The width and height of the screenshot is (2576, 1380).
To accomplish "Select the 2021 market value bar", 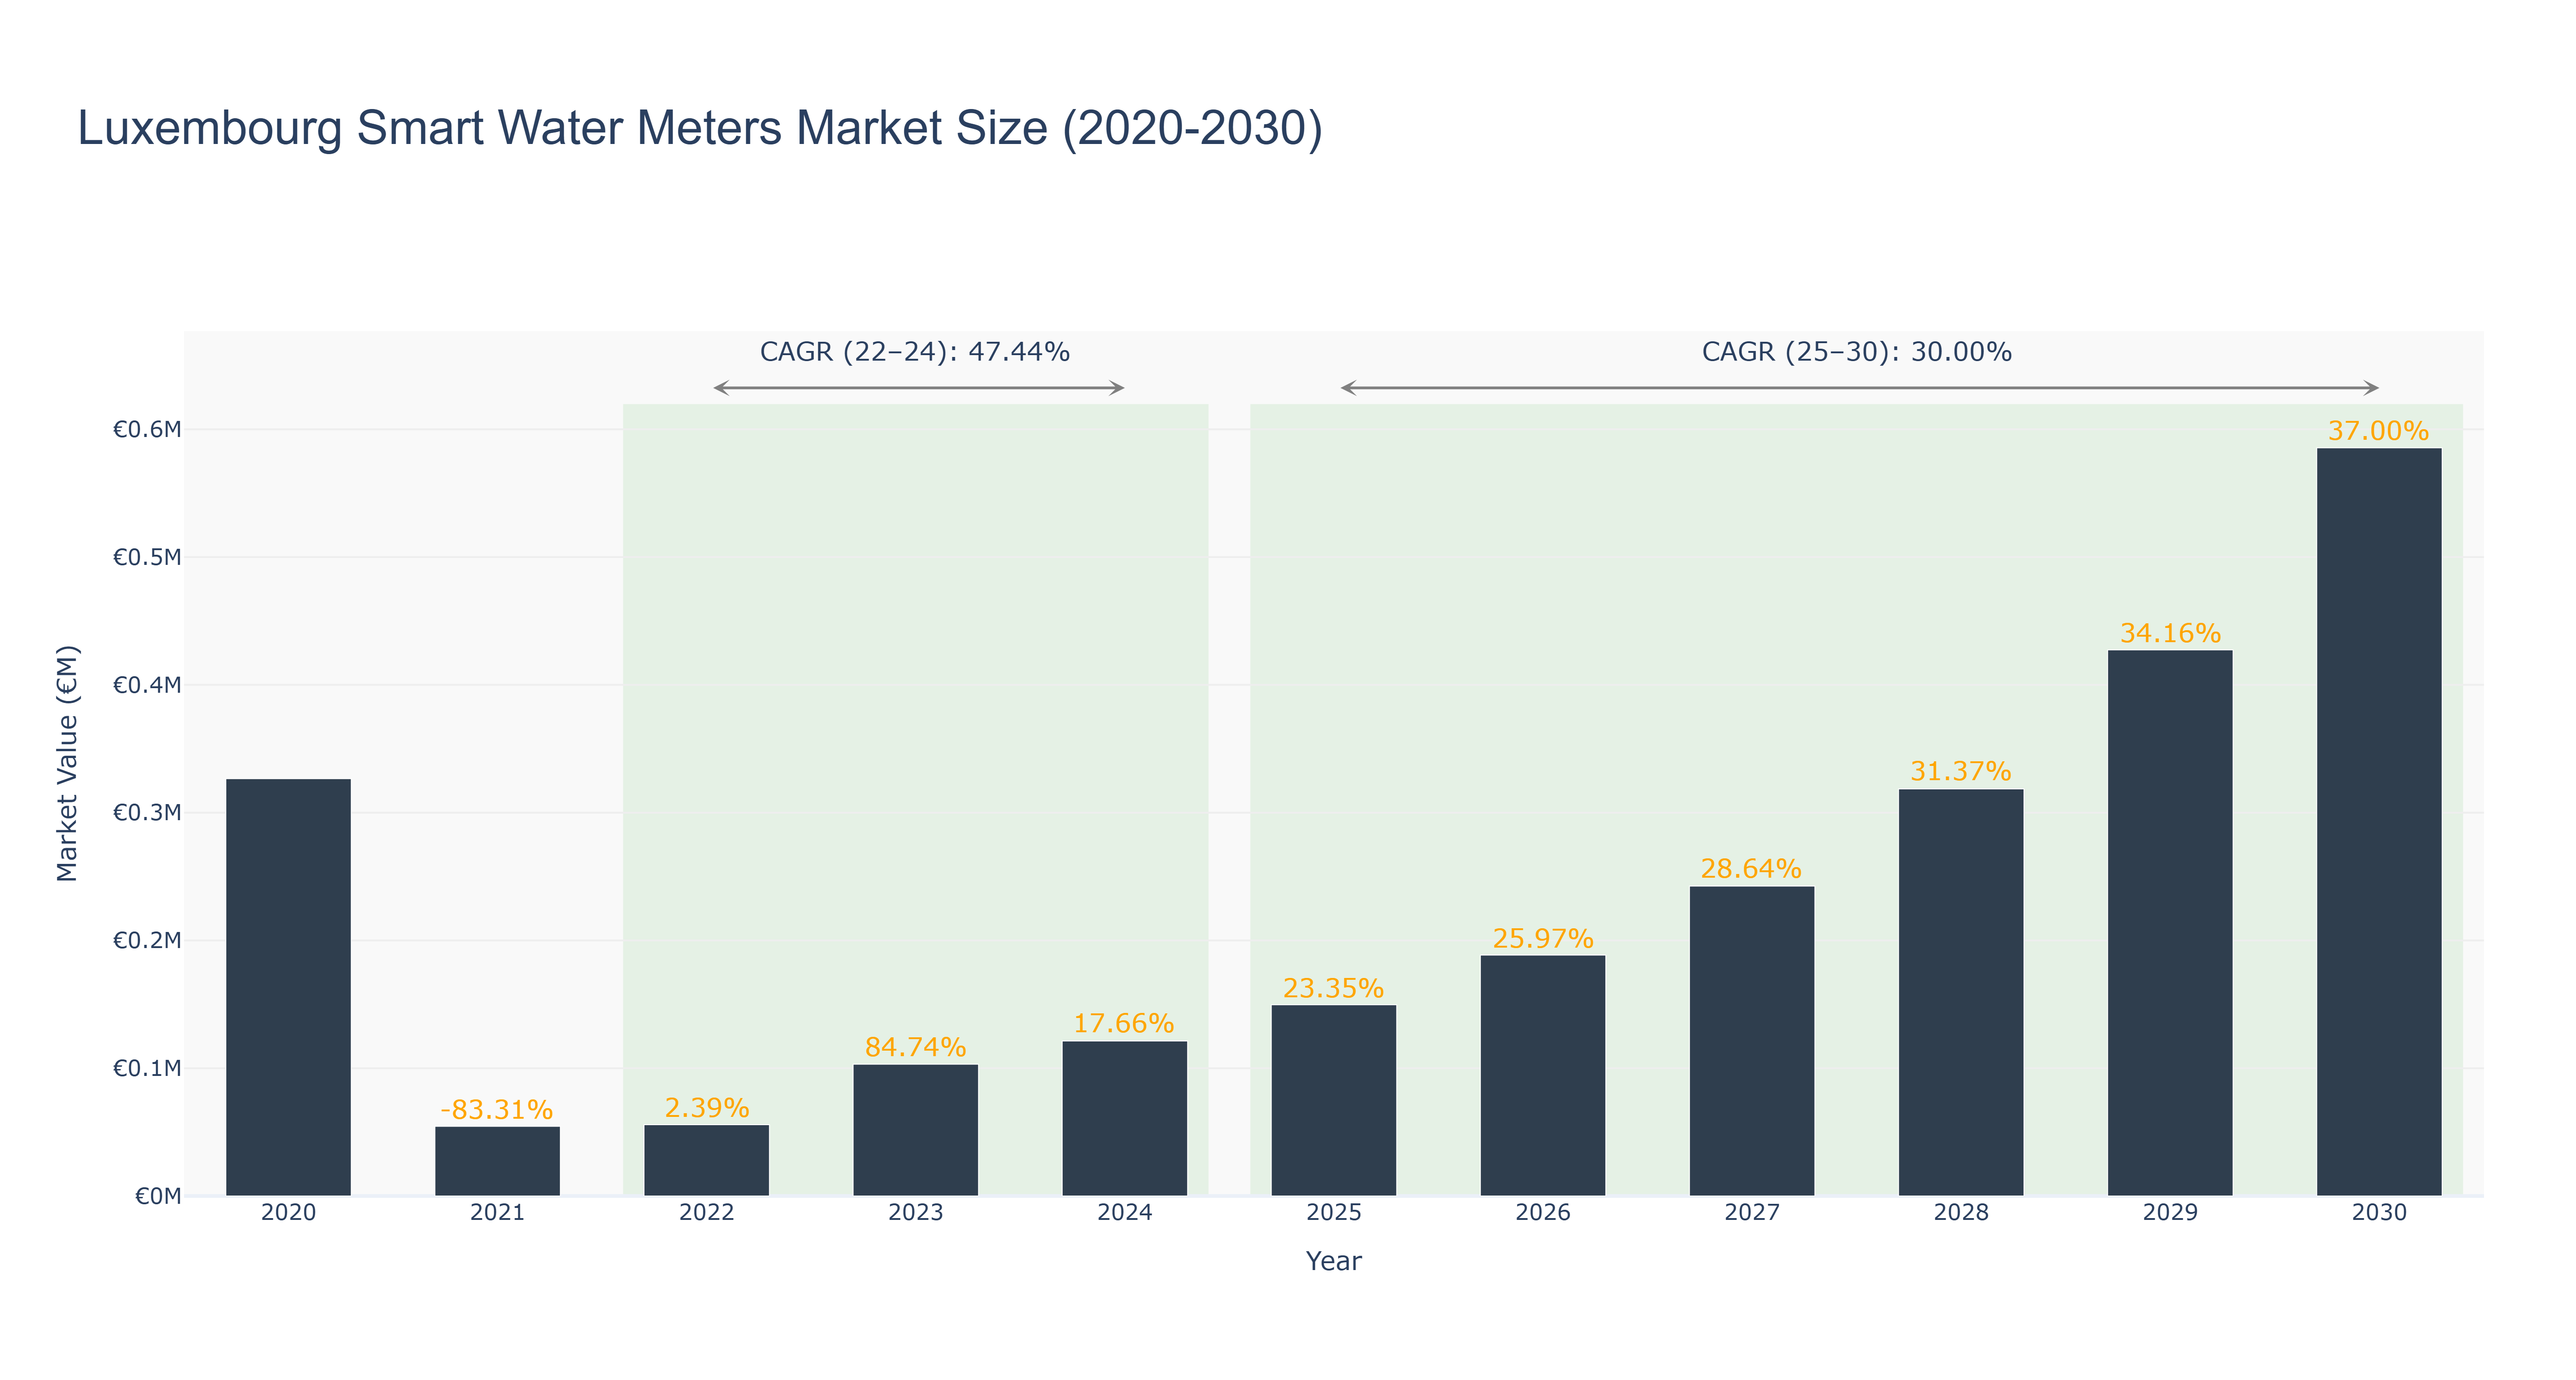I will click(497, 1161).
